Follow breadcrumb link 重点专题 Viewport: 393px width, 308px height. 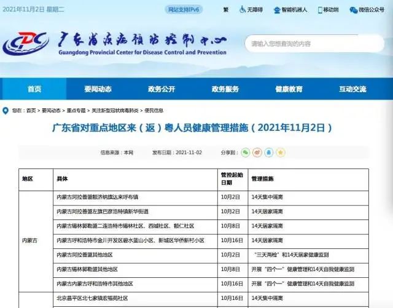(x=76, y=111)
